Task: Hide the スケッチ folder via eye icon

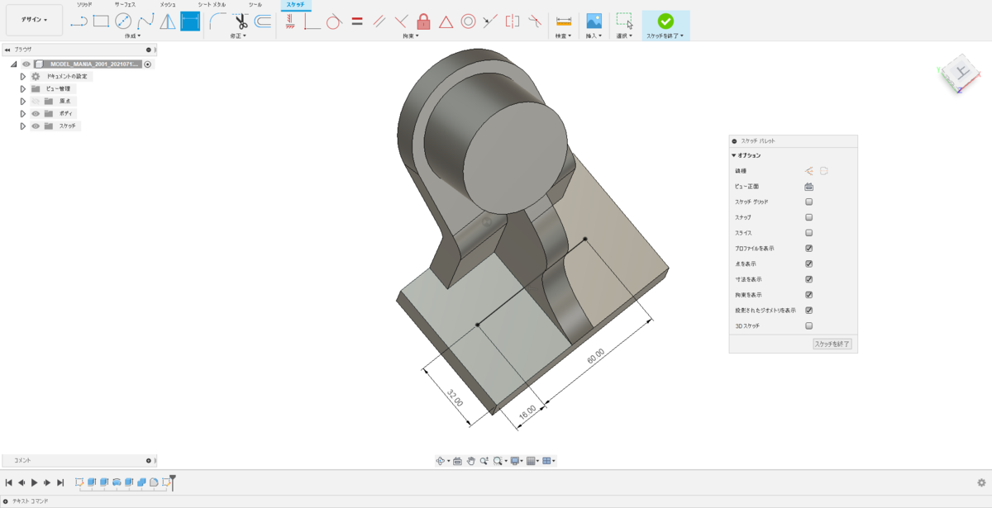Action: [36, 126]
